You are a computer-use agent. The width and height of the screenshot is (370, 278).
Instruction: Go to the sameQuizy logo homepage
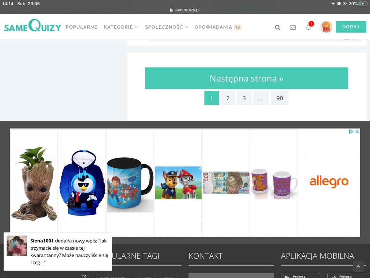[x=32, y=25]
